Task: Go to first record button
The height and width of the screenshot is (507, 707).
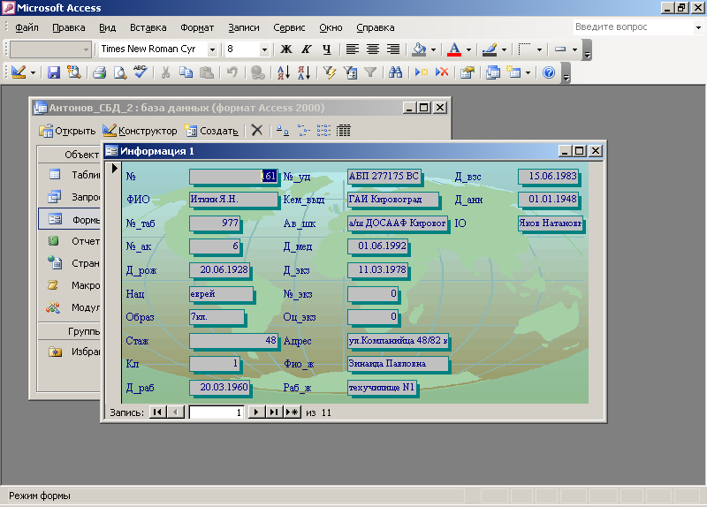Action: [x=157, y=412]
